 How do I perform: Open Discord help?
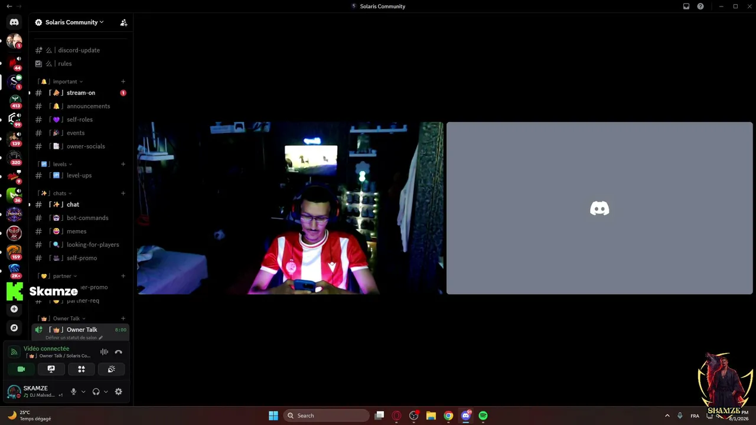(700, 6)
